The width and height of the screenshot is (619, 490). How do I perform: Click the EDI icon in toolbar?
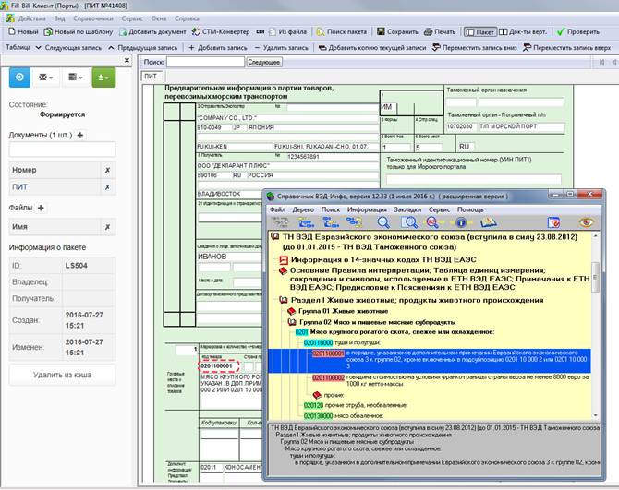click(261, 31)
